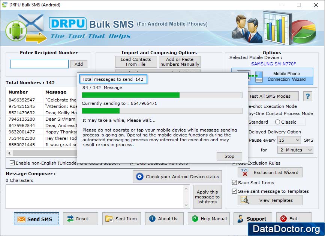This screenshot has width=325, height=236.
Task: Click the View Templates button
Action: pyautogui.click(x=270, y=200)
